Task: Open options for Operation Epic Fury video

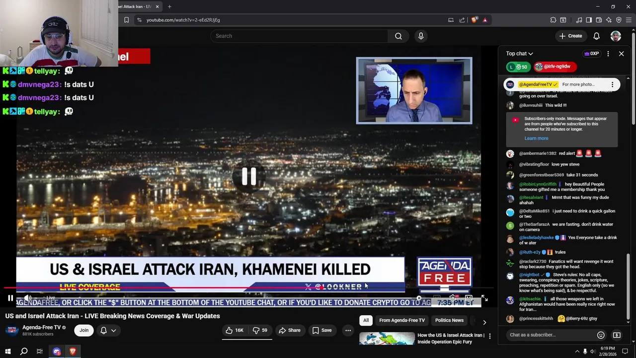Action: point(490,337)
